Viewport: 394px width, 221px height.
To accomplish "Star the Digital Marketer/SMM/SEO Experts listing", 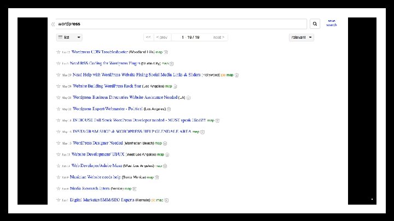I will [59, 200].
